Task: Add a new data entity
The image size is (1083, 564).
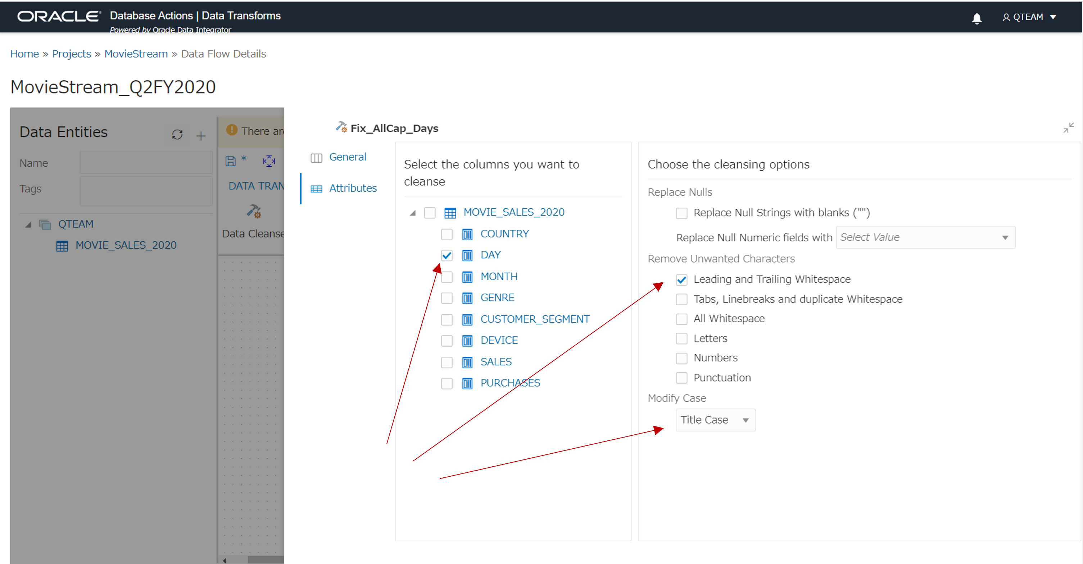Action: (201, 135)
